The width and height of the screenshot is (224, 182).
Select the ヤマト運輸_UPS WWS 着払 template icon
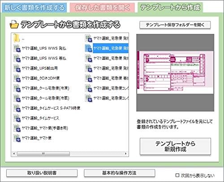pyautogui.click(x=17, y=58)
